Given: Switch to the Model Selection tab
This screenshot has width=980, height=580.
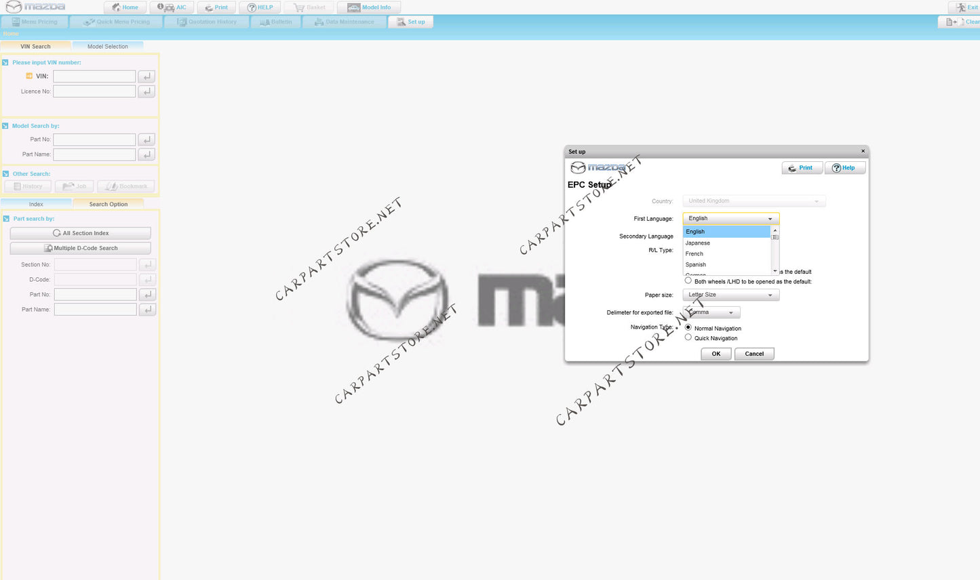Looking at the screenshot, I should [x=107, y=47].
